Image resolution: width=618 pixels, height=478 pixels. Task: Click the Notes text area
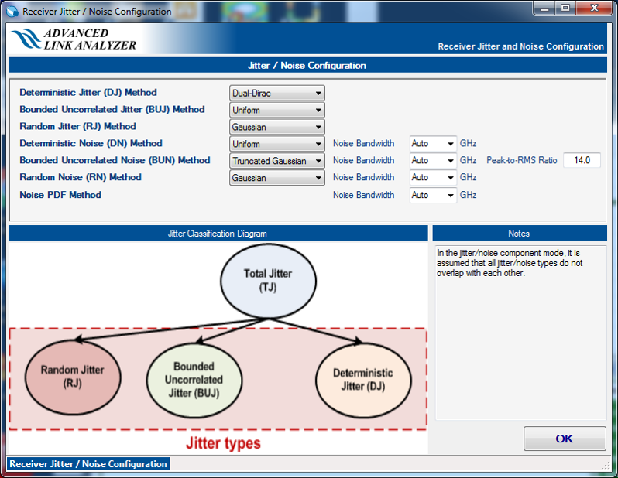tap(520, 333)
